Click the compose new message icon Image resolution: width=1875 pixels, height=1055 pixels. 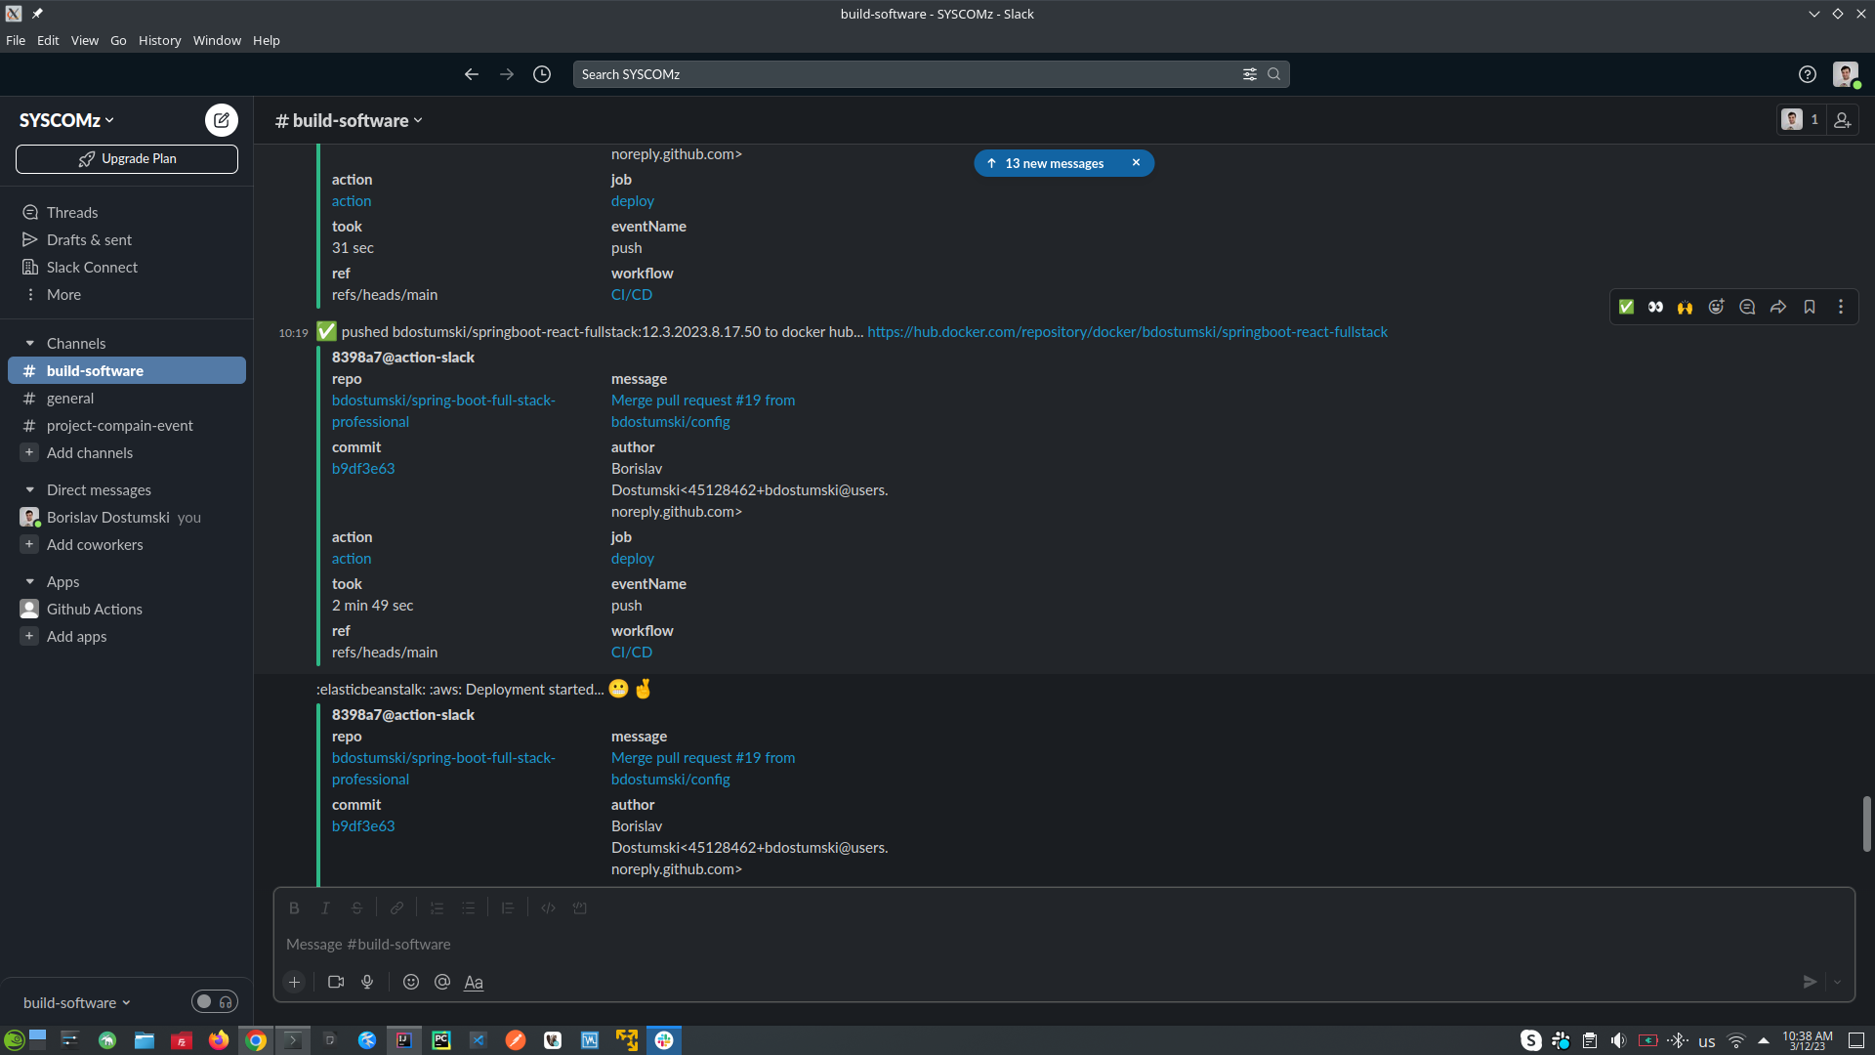tap(221, 120)
